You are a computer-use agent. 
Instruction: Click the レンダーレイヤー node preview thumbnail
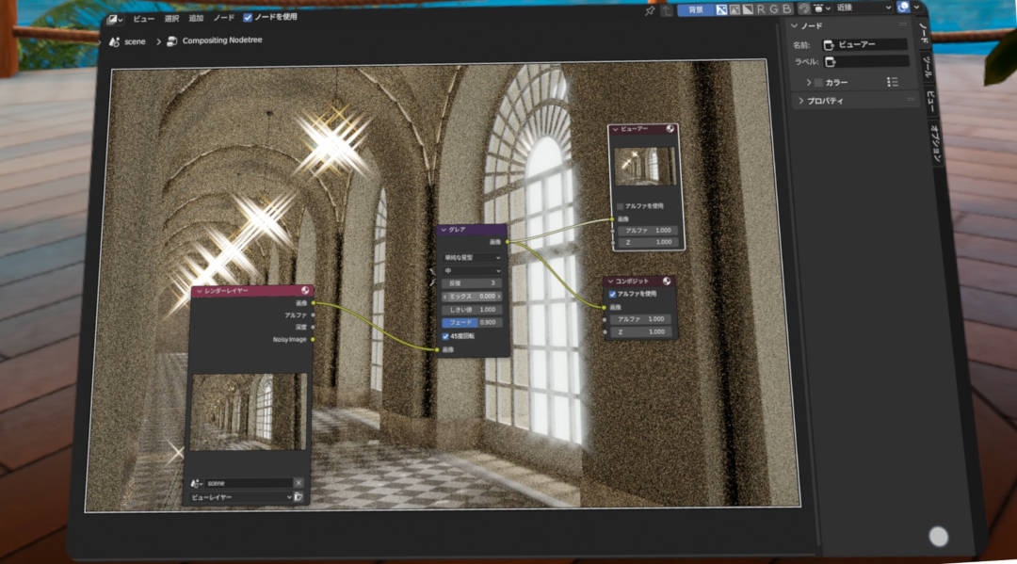click(249, 411)
